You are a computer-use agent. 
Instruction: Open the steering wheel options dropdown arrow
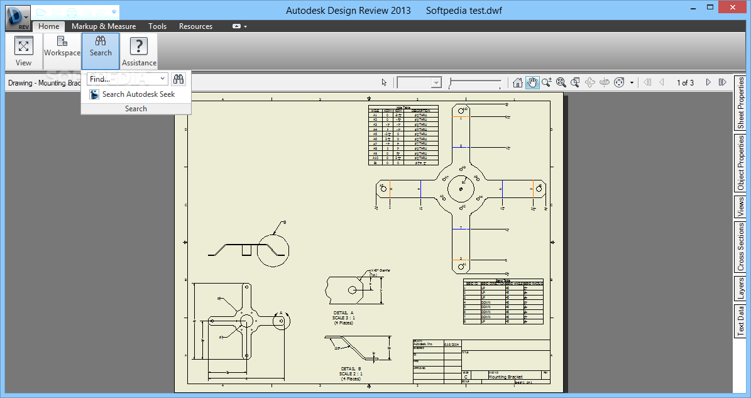pos(632,83)
